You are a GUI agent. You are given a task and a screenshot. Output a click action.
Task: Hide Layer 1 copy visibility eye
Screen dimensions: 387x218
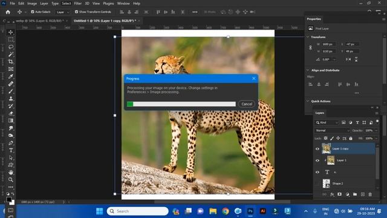click(317, 149)
